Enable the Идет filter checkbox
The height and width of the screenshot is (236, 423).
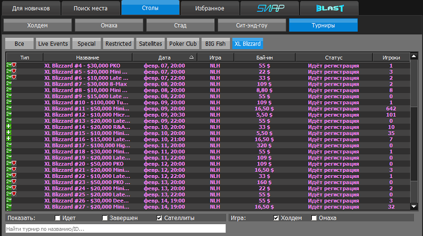(x=58, y=218)
